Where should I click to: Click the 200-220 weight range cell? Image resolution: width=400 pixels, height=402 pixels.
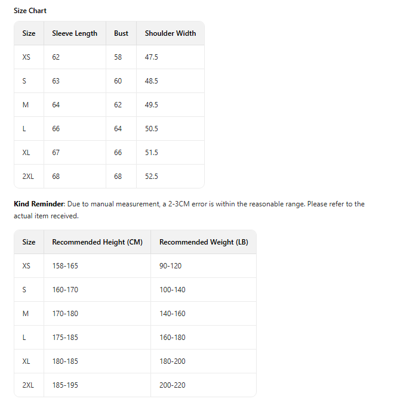point(173,385)
